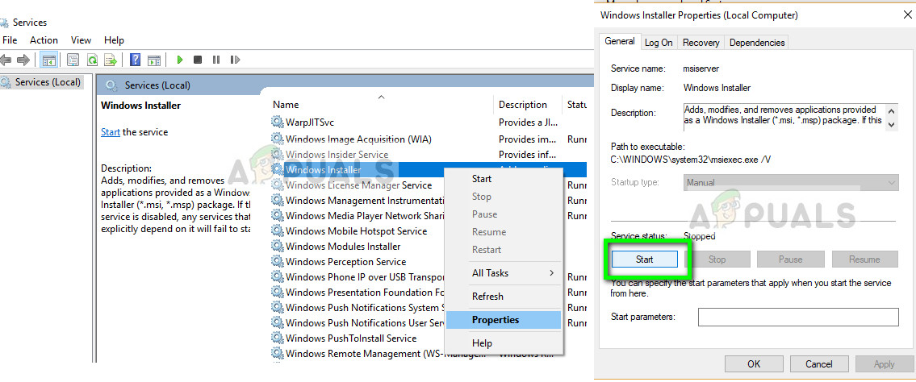Screen dimensions: 916x382
Task: Click the Refresh toolbar icon
Action: pyautogui.click(x=92, y=60)
